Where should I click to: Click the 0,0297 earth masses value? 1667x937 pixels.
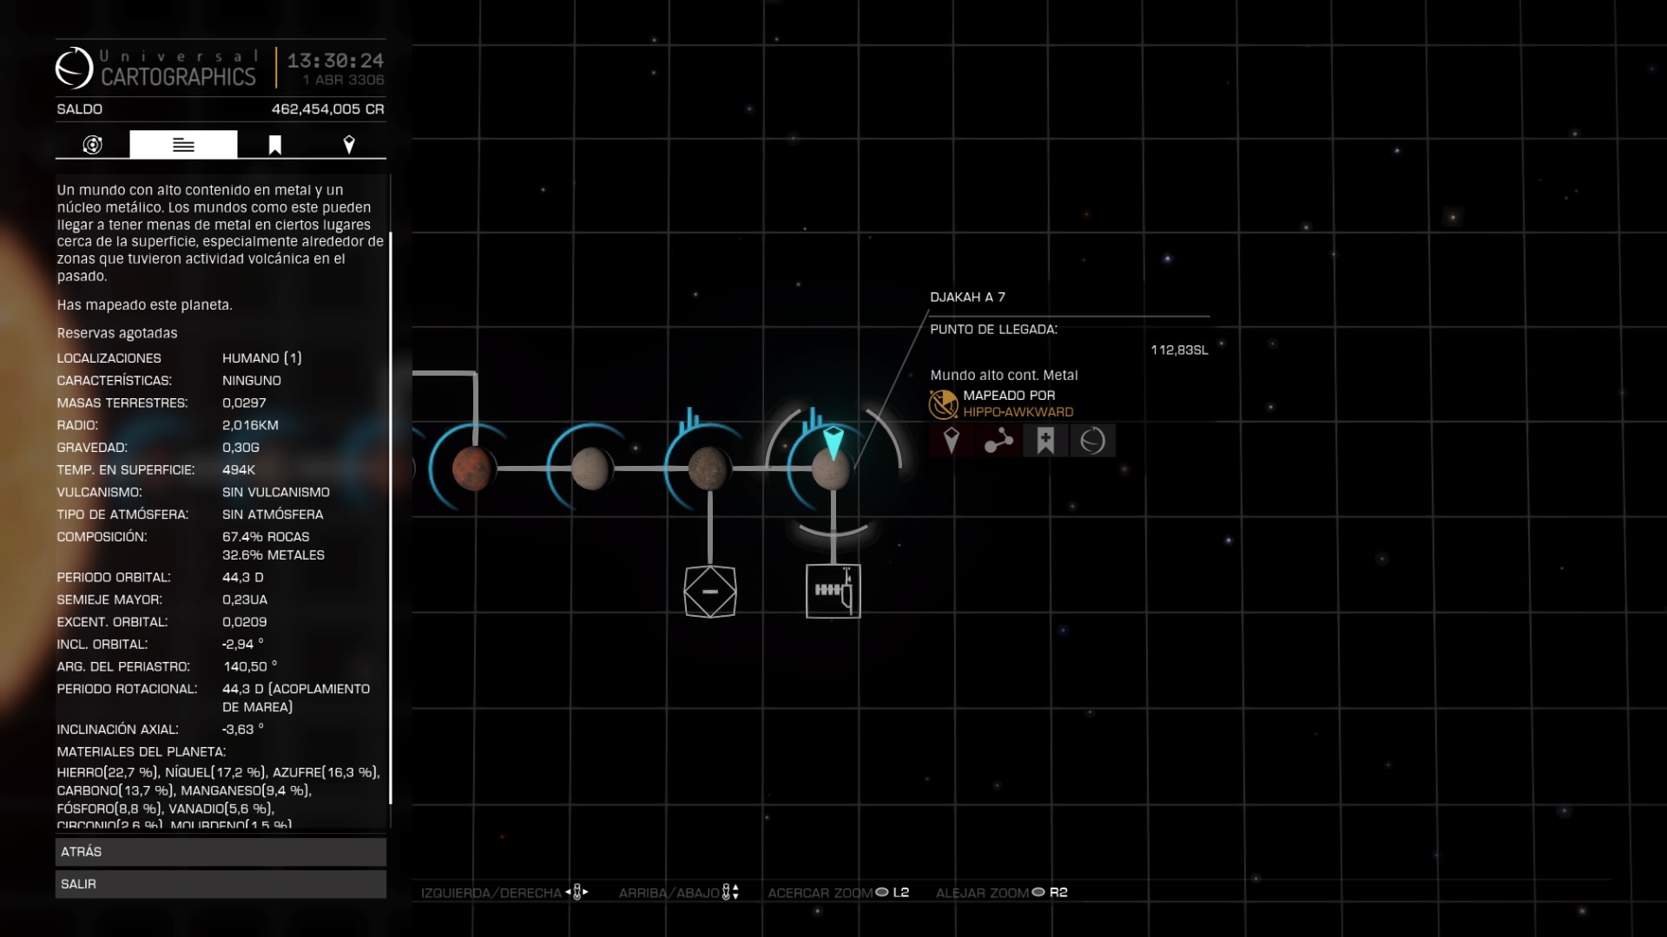(x=244, y=403)
